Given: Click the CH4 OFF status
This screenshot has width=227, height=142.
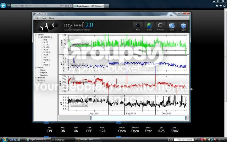Looking at the screenshot, I should click(89, 131).
